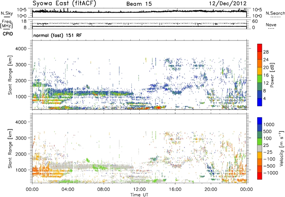Image resolution: width=285 pixels, height=197 pixels.
Task: Select the 'normal (fast) 151 RF' mode text
Action: click(x=58, y=35)
